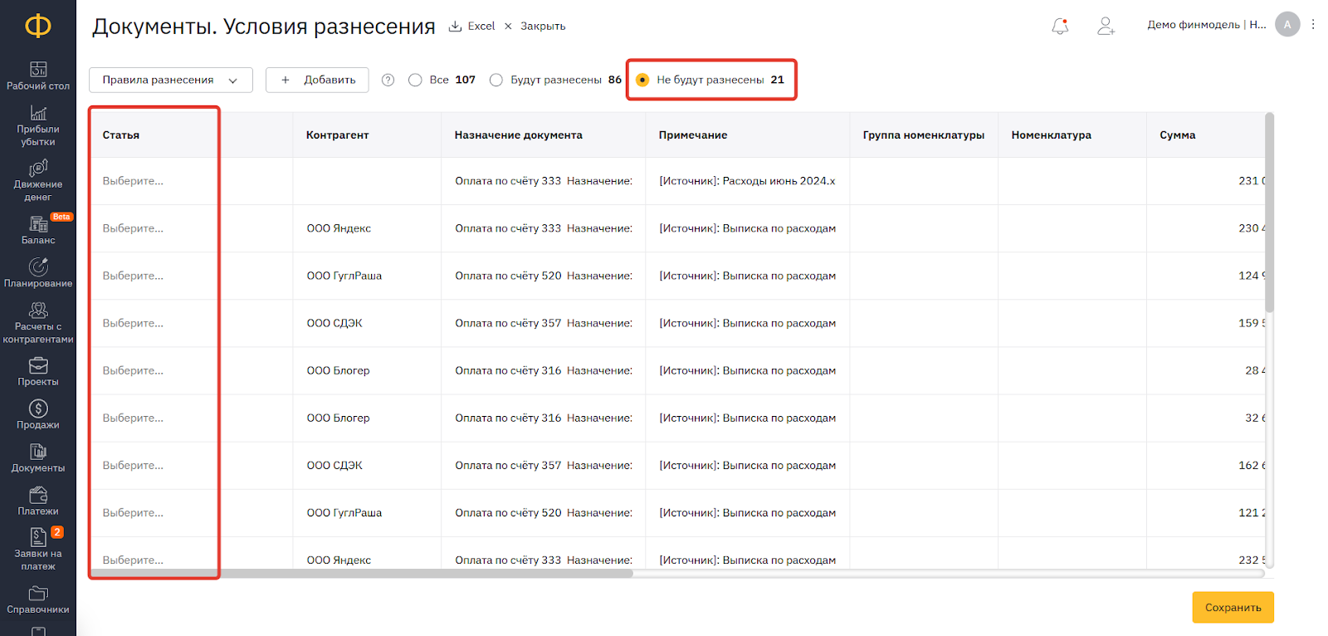
Task: Open Статья dropdown in first row
Action: [154, 181]
